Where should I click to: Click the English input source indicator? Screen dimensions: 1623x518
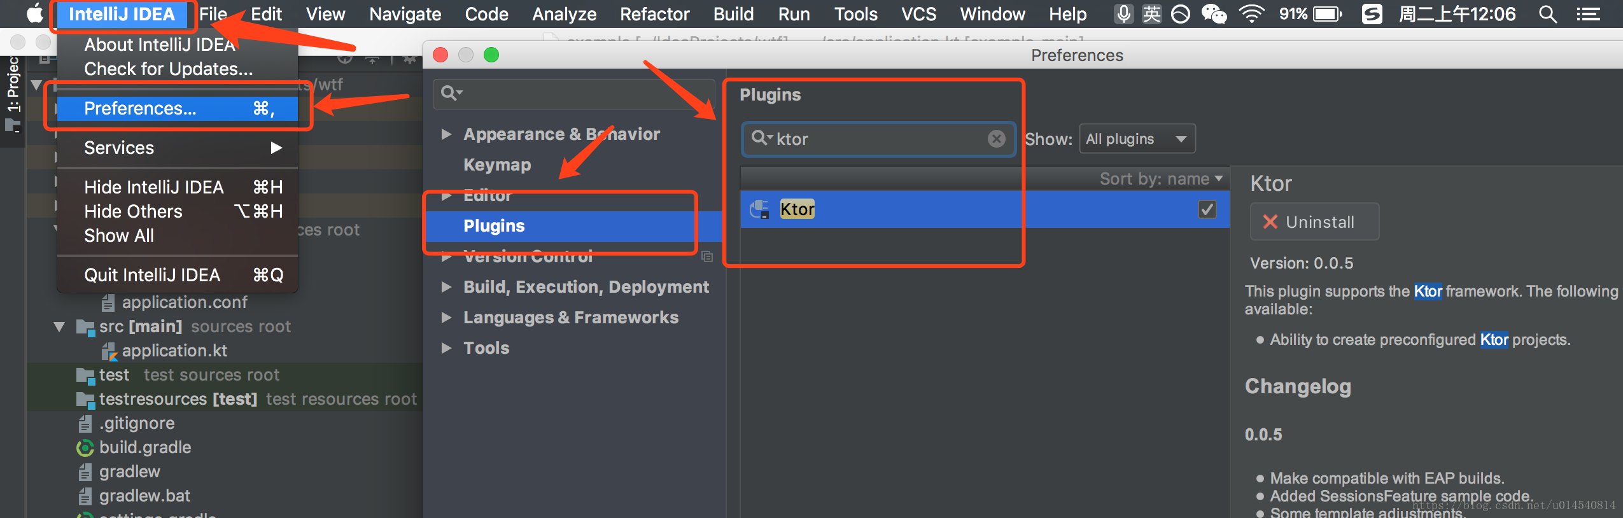(x=1151, y=13)
